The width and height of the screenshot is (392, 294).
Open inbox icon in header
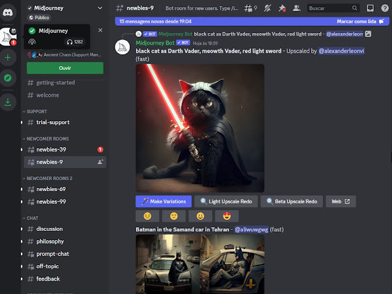coord(370,8)
